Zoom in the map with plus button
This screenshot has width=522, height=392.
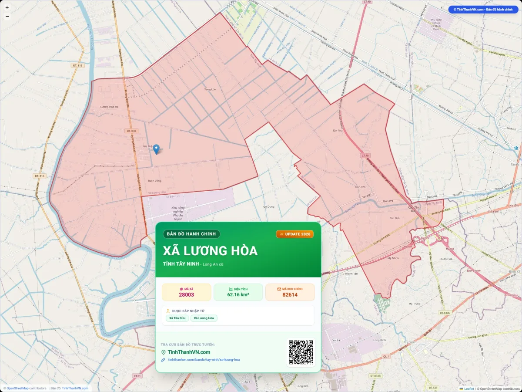pos(7,7)
